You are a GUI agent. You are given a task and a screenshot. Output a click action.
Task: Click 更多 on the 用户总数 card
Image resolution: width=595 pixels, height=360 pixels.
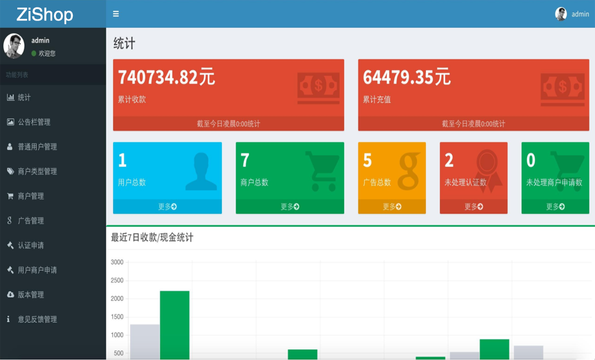point(167,206)
